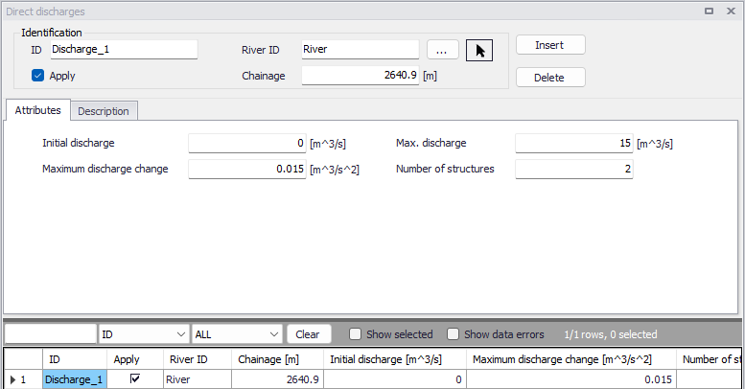Close the Direct discharges panel

click(x=731, y=11)
